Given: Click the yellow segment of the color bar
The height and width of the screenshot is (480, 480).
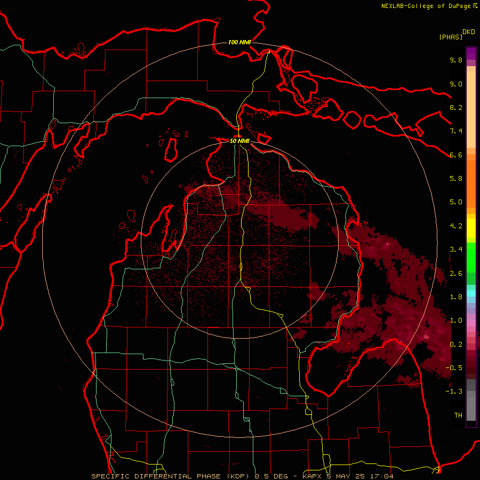Looking at the screenshot, I should point(471,228).
